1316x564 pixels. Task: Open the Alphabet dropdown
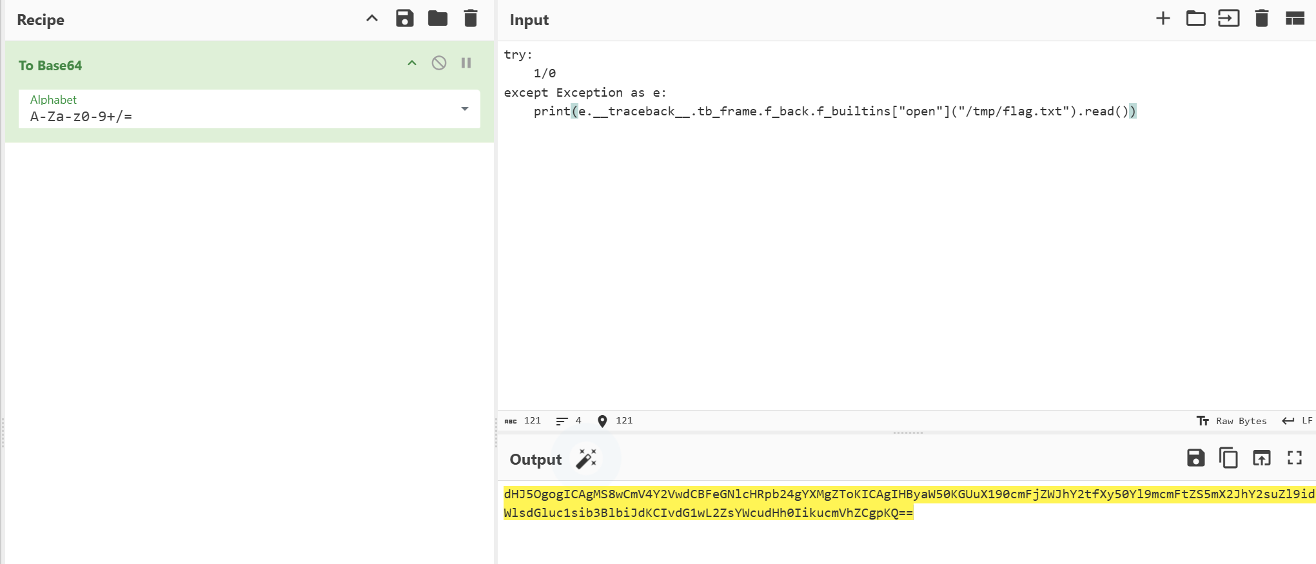(250, 109)
